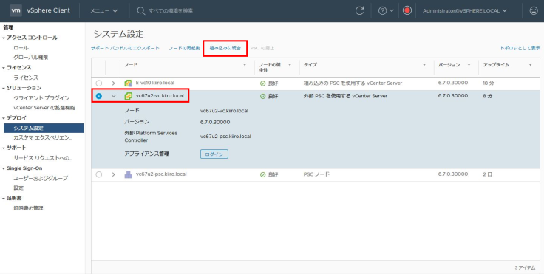Select radio button for vc67u2-psc.kiiro.local
Viewport: 544px width, 274px height.
pyautogui.click(x=99, y=174)
